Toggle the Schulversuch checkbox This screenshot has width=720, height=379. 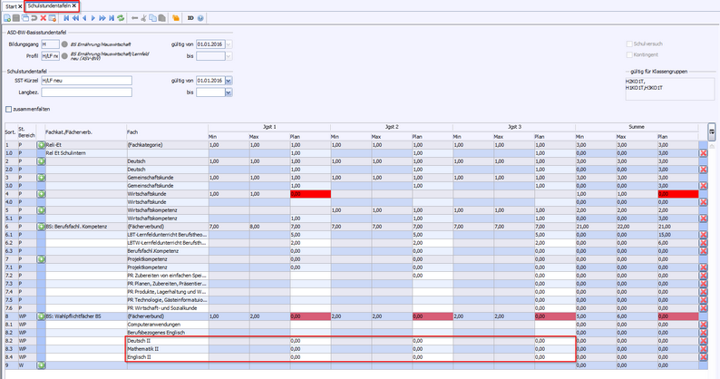click(x=630, y=44)
